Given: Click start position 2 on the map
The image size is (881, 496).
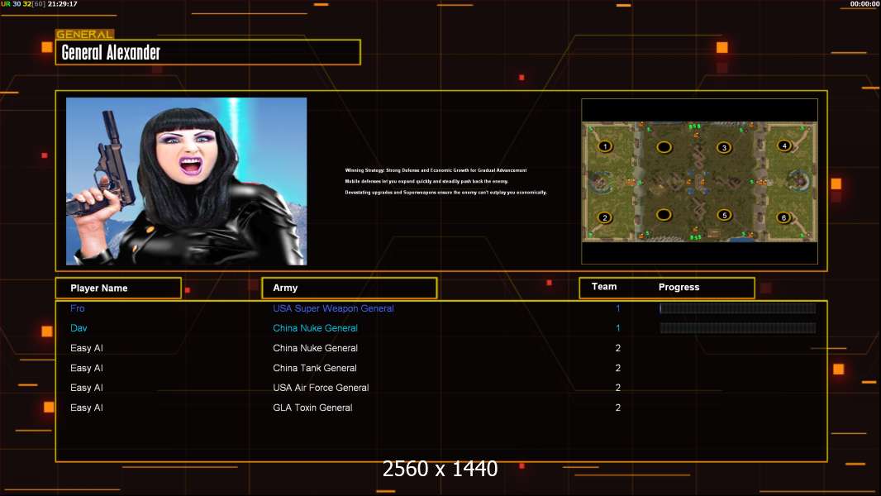Looking at the screenshot, I should tap(605, 217).
